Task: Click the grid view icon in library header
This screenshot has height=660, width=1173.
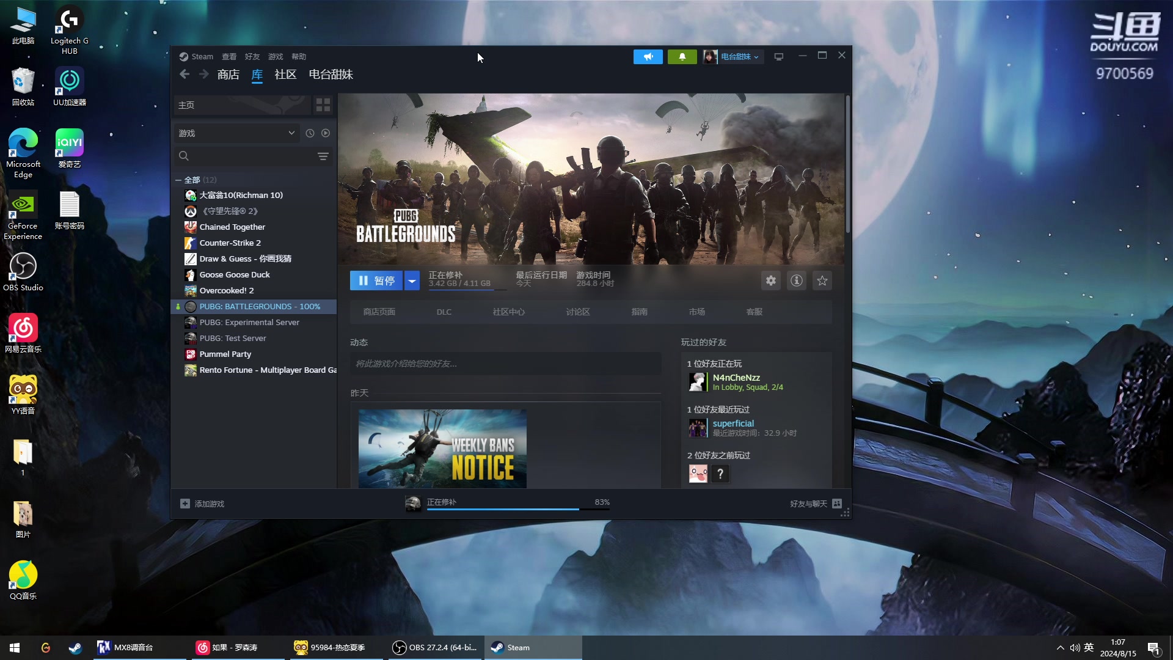Action: pos(323,105)
